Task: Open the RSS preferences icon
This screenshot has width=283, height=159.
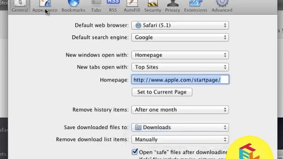Action: 113,2
